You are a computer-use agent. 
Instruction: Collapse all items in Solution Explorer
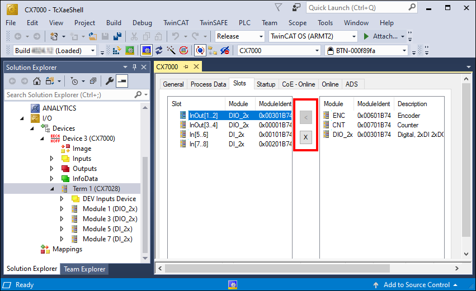[93, 81]
